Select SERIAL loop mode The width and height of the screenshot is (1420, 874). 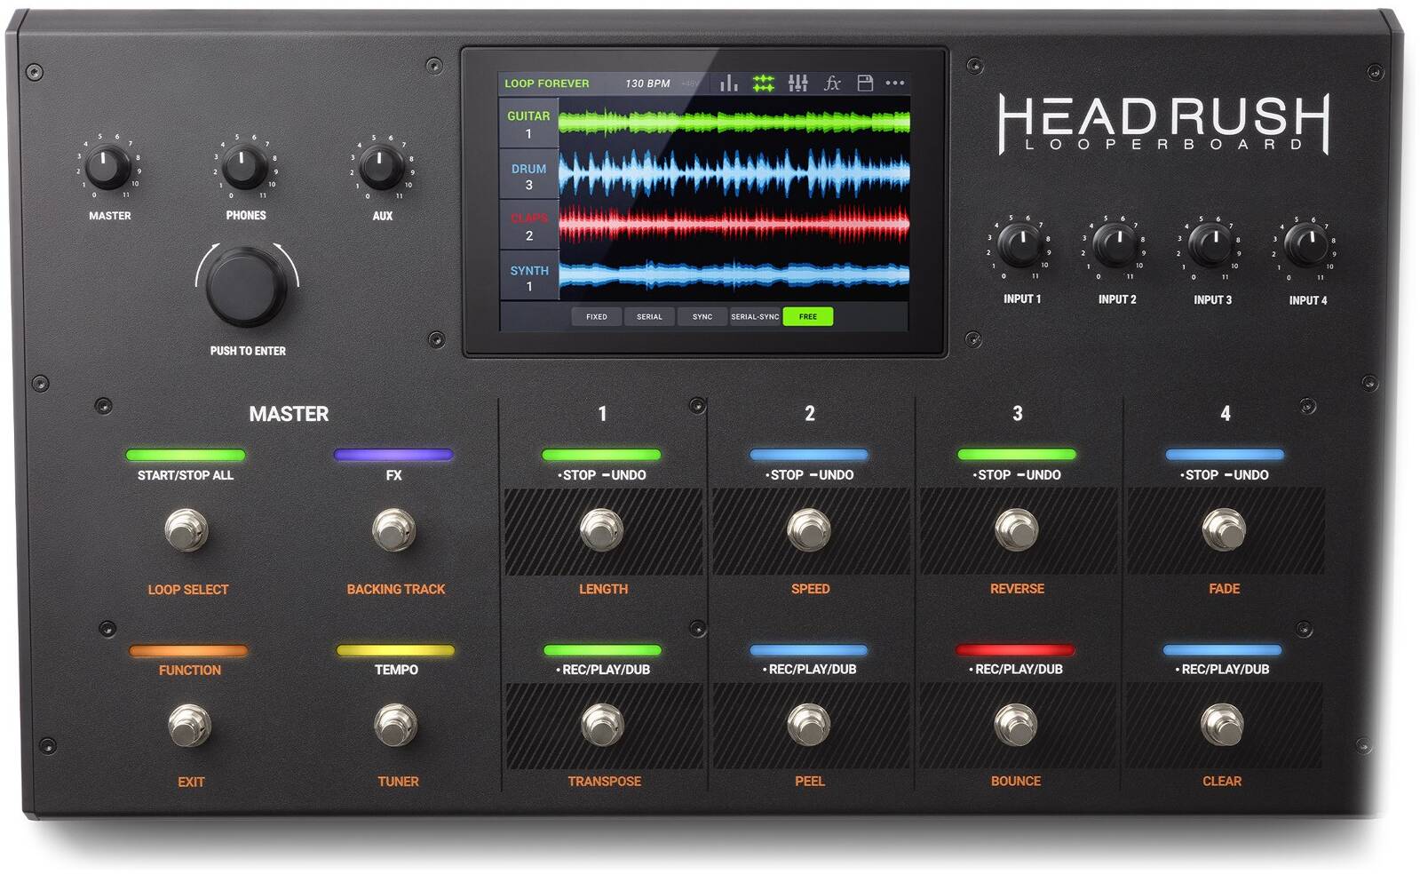649,316
